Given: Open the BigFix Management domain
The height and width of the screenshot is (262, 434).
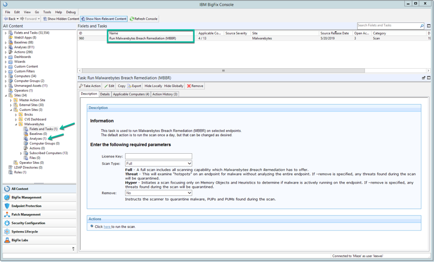Looking at the screenshot, I should [x=40, y=197].
